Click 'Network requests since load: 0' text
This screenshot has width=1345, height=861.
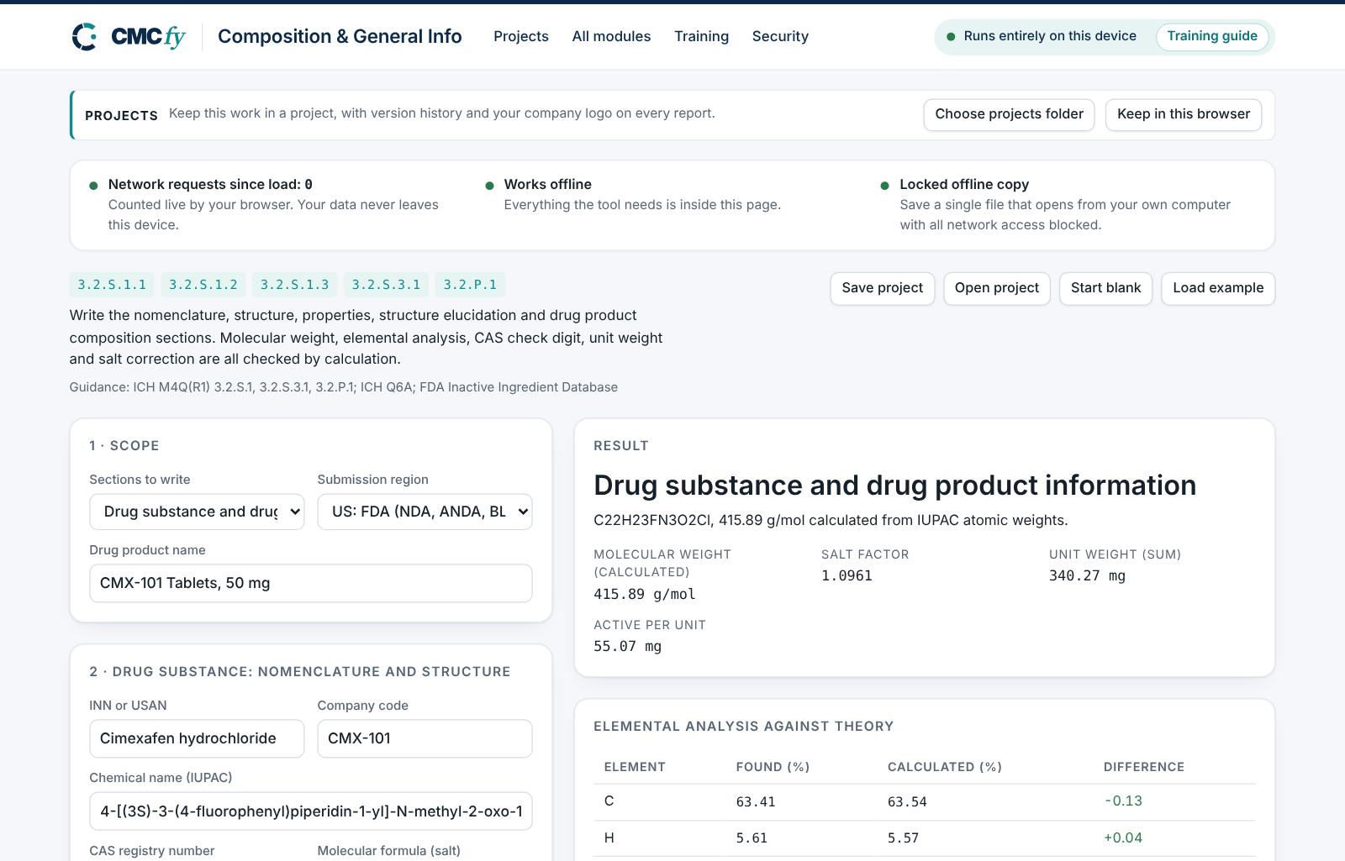[210, 184]
